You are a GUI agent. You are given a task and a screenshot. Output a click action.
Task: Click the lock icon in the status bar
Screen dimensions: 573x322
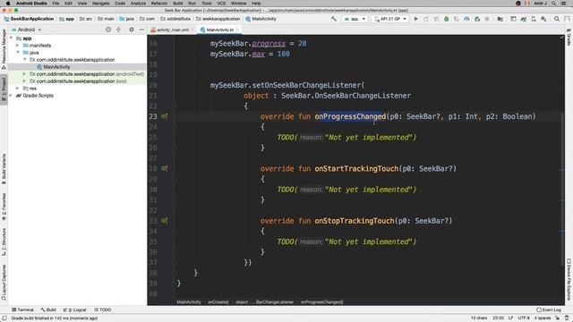tap(557, 318)
